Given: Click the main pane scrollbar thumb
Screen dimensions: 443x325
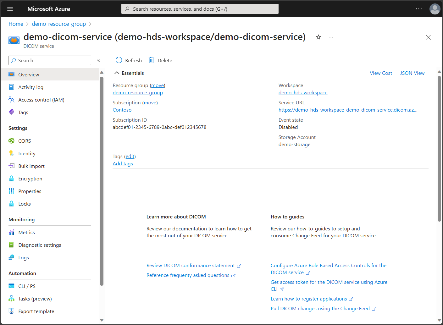Looking at the screenshot, I should coord(439,149).
